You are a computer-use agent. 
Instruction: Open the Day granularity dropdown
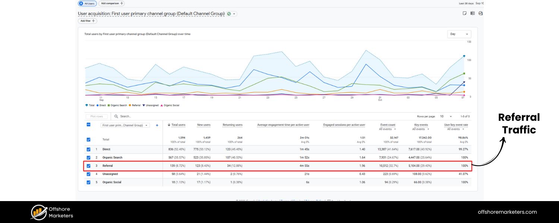click(459, 34)
